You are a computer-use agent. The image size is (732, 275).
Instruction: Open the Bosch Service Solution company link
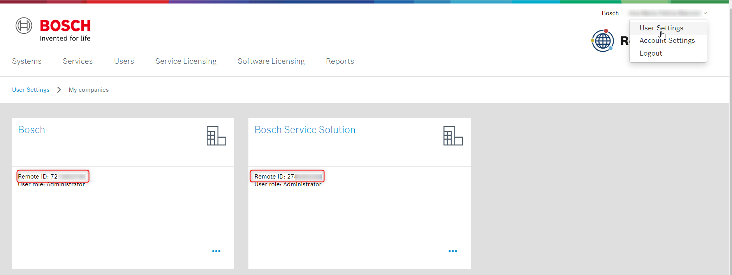pyautogui.click(x=305, y=130)
